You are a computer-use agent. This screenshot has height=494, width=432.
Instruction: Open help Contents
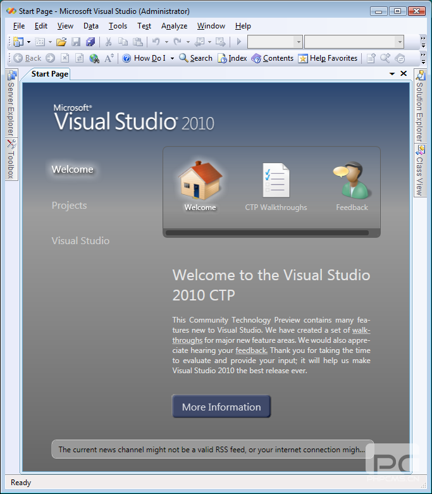(272, 58)
